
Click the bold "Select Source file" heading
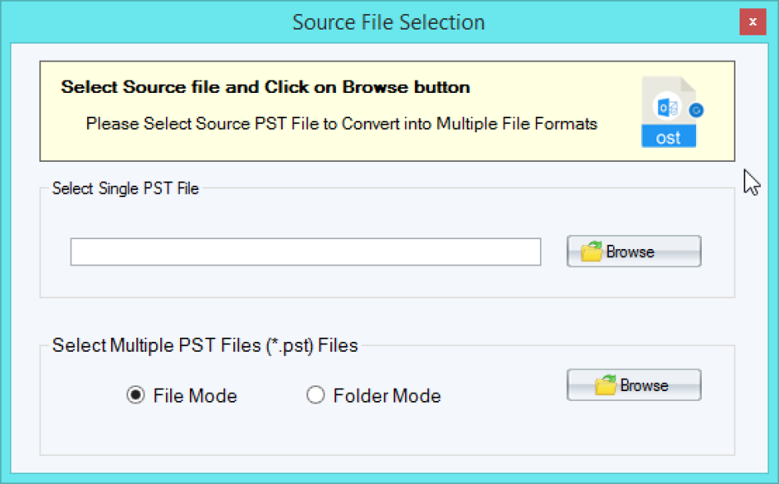click(265, 87)
